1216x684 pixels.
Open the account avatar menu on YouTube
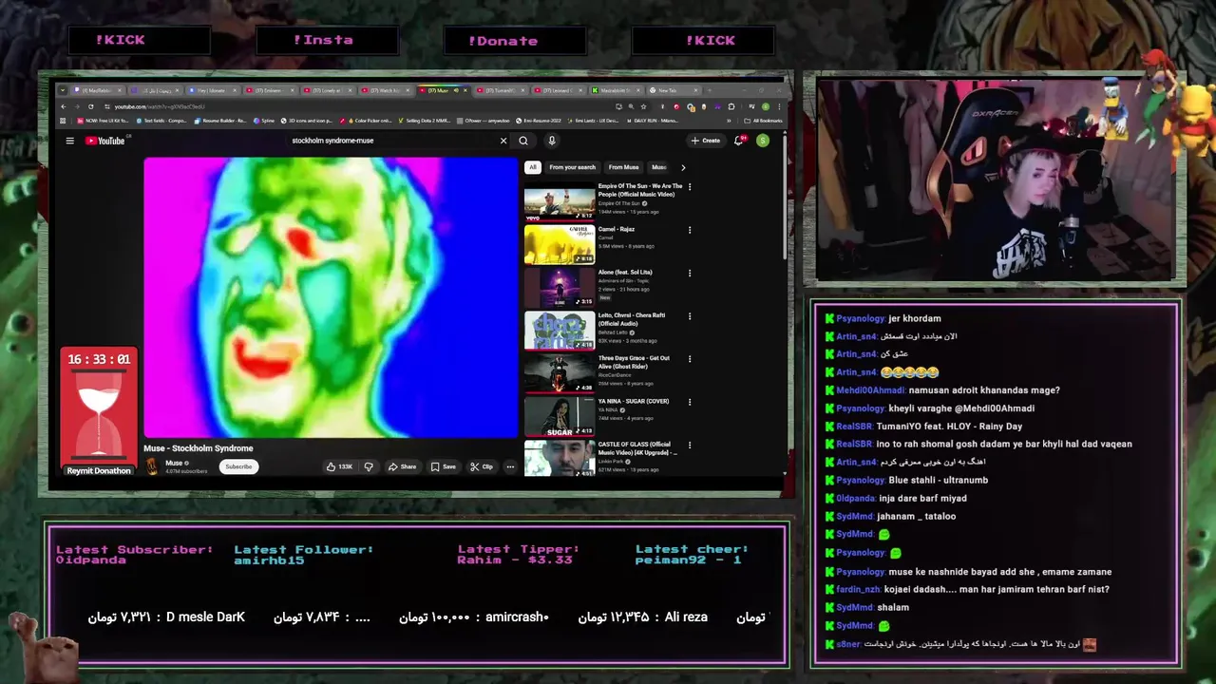(x=763, y=141)
